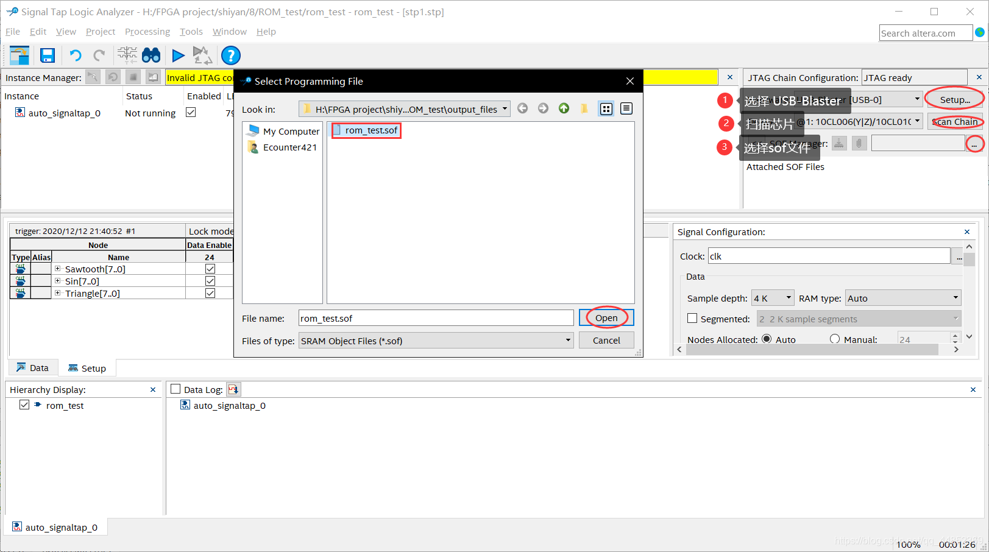Click the attach SOF paperclip icon
Image resolution: width=989 pixels, height=552 pixels.
click(x=859, y=143)
